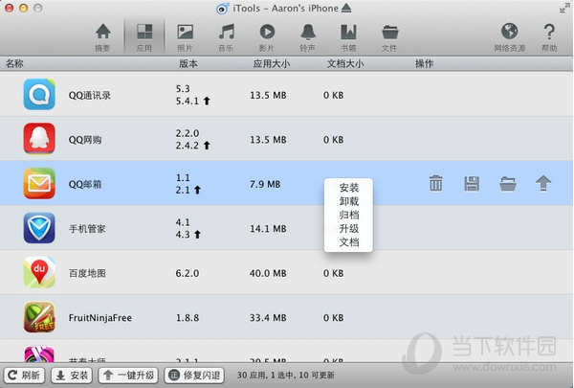
Task: Sort by the 名称 column header
Action: [x=14, y=64]
